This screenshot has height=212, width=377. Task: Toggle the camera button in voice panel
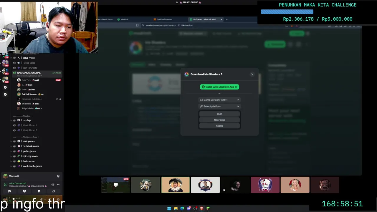tap(10, 191)
